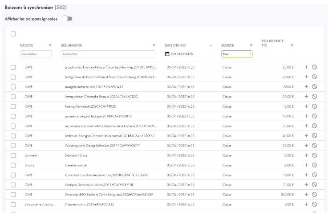This screenshot has width=328, height=216.
Task: Add the Weisburgunder Georg Schmelzer drink
Action: [x=306, y=146]
